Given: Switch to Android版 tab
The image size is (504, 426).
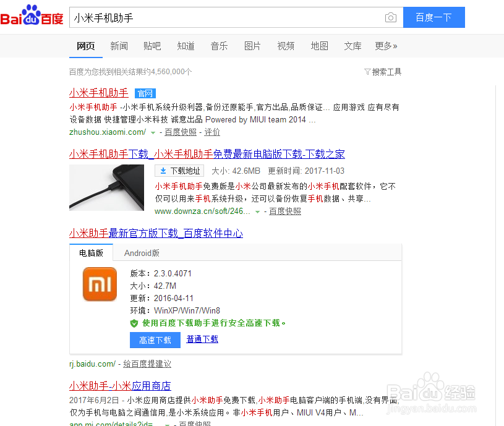Looking at the screenshot, I should click(x=142, y=253).
